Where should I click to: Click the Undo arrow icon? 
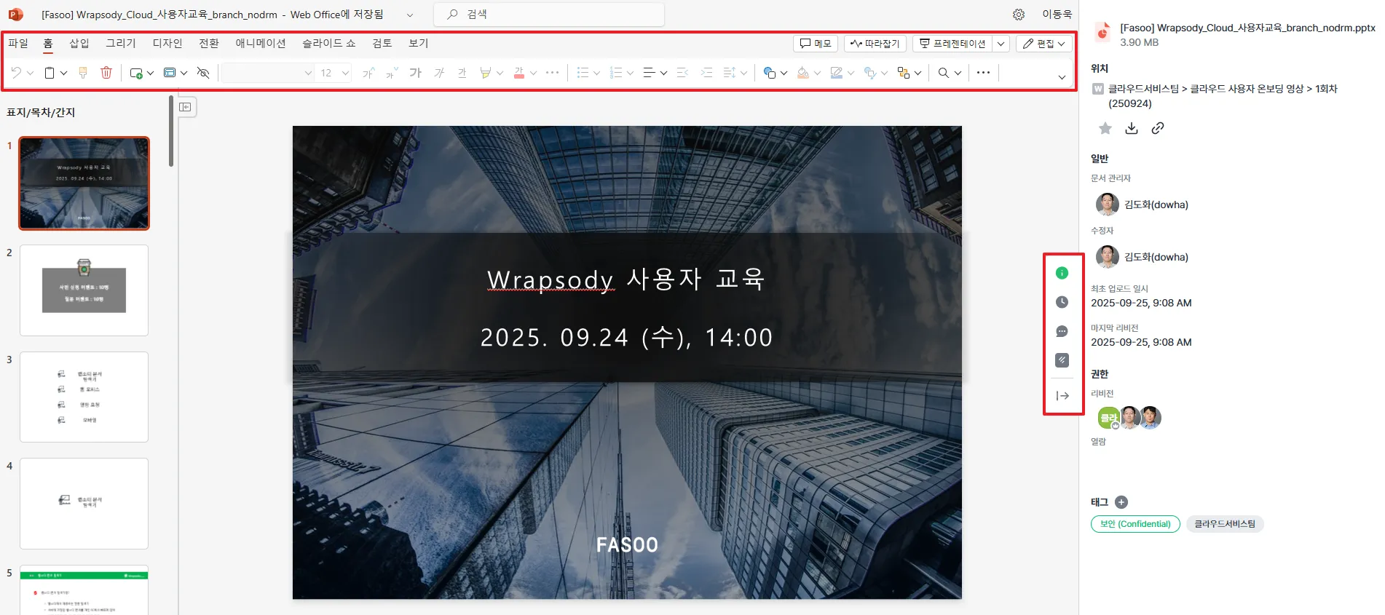[x=16, y=73]
